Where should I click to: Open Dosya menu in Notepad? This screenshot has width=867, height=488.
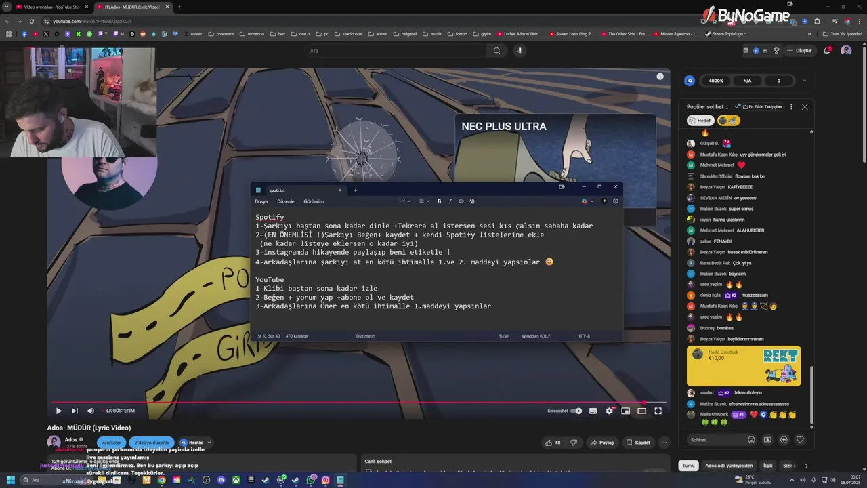[x=261, y=201]
